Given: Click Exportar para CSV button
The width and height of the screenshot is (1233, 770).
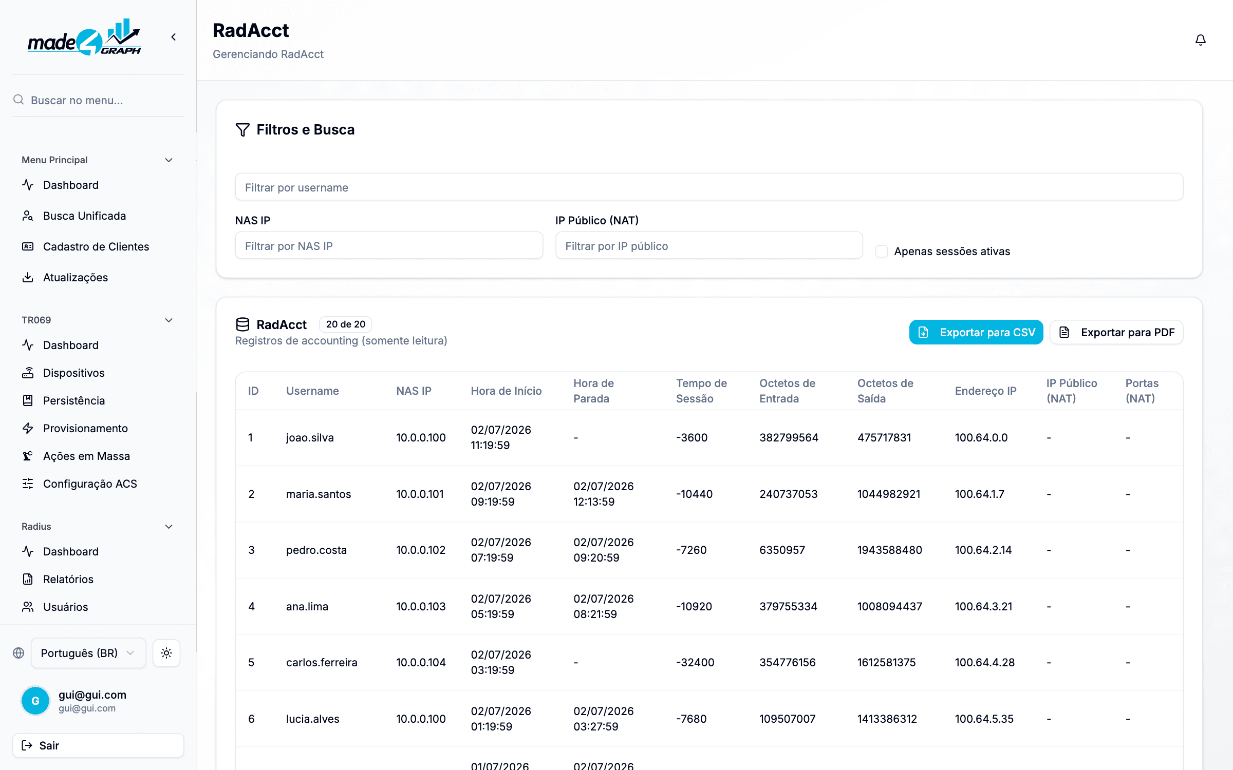Looking at the screenshot, I should click(x=976, y=332).
